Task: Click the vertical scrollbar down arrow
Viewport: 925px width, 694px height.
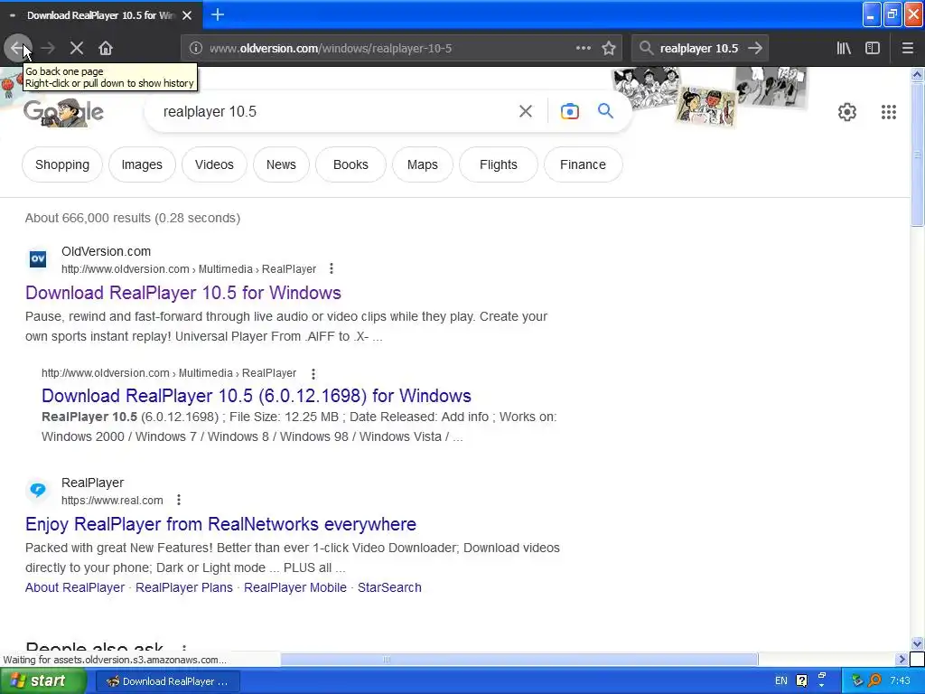Action: [917, 643]
